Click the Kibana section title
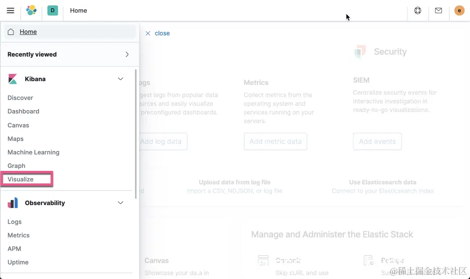470x279 pixels. (35, 79)
